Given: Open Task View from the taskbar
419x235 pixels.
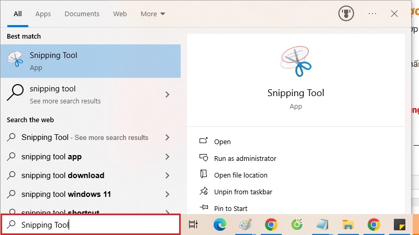Looking at the screenshot, I should point(193,225).
